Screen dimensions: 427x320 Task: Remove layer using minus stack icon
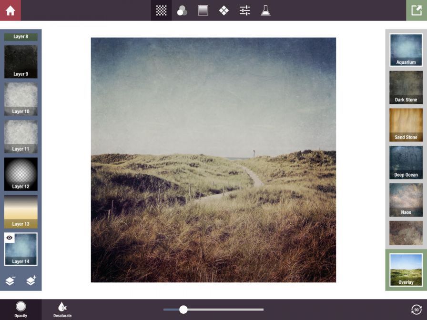coord(10,280)
